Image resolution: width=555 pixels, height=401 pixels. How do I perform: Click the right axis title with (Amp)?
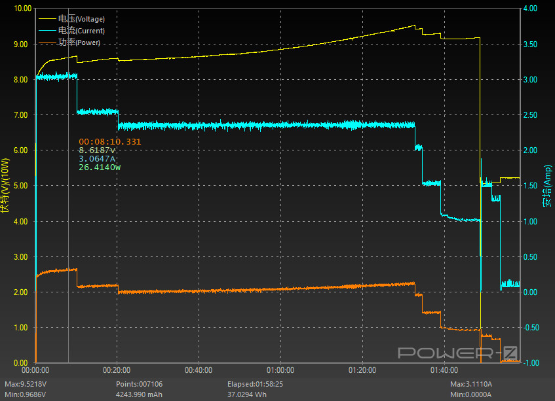point(547,186)
